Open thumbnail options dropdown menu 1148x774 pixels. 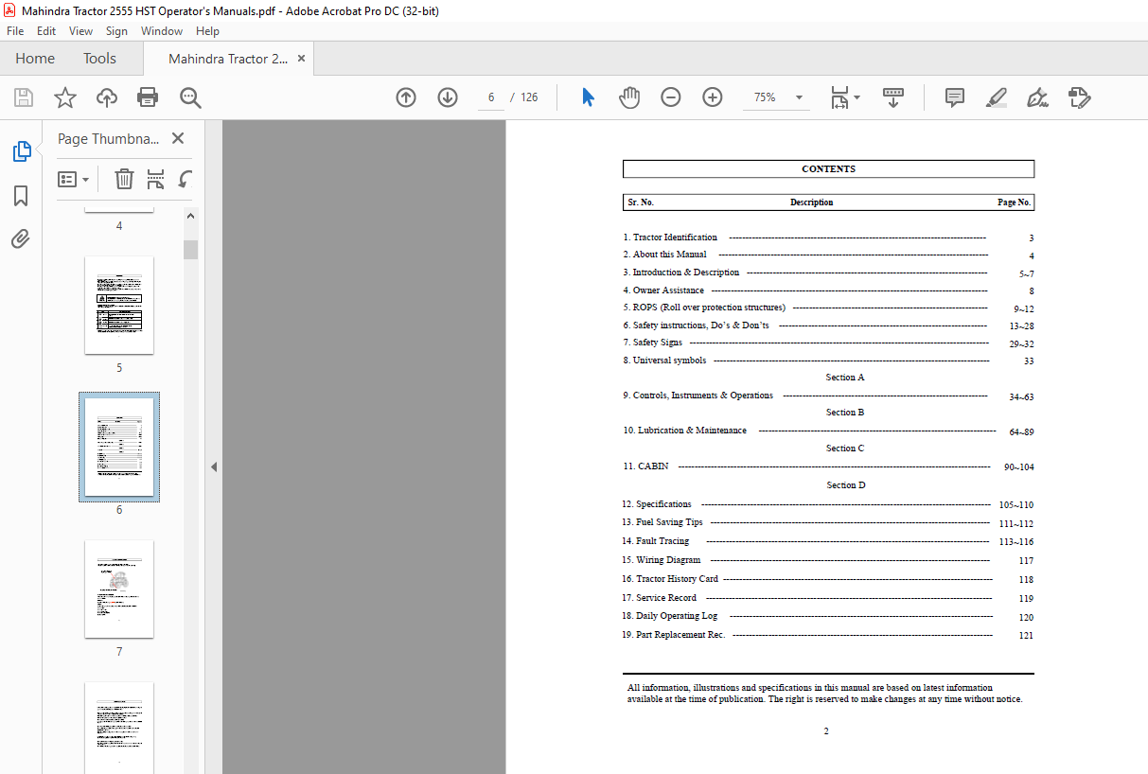[x=73, y=179]
